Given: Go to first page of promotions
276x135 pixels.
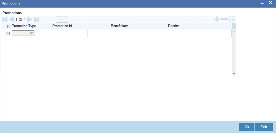Looking at the screenshot, I should click(x=5, y=19).
